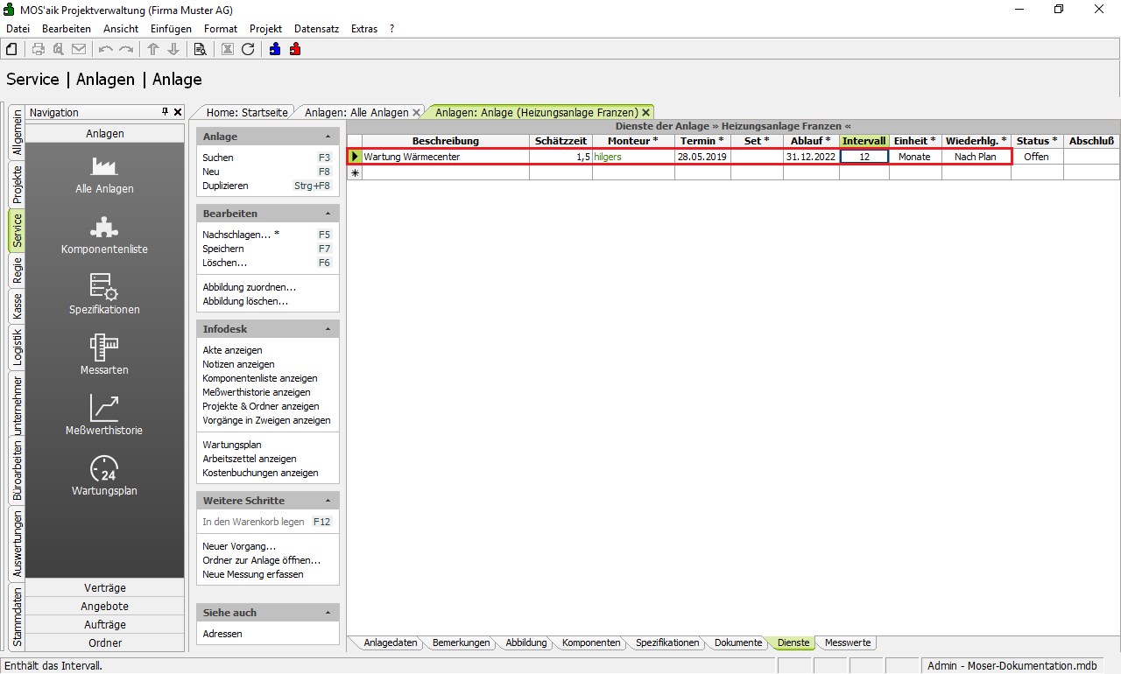Open Alle Anlagen in navigation
This screenshot has width=1121, height=674.
tap(104, 175)
